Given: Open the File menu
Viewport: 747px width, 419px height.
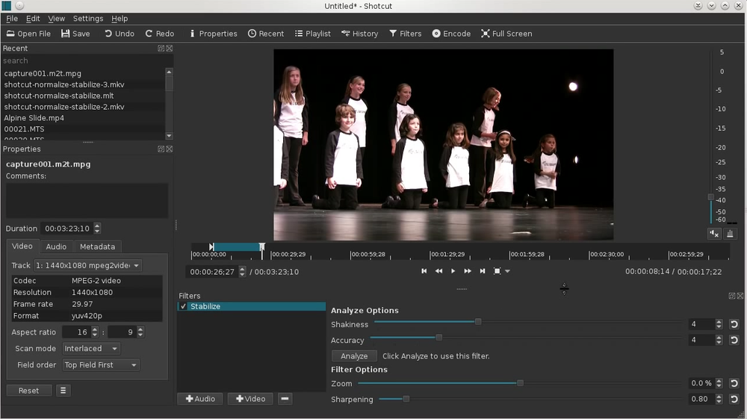Looking at the screenshot, I should pos(12,19).
